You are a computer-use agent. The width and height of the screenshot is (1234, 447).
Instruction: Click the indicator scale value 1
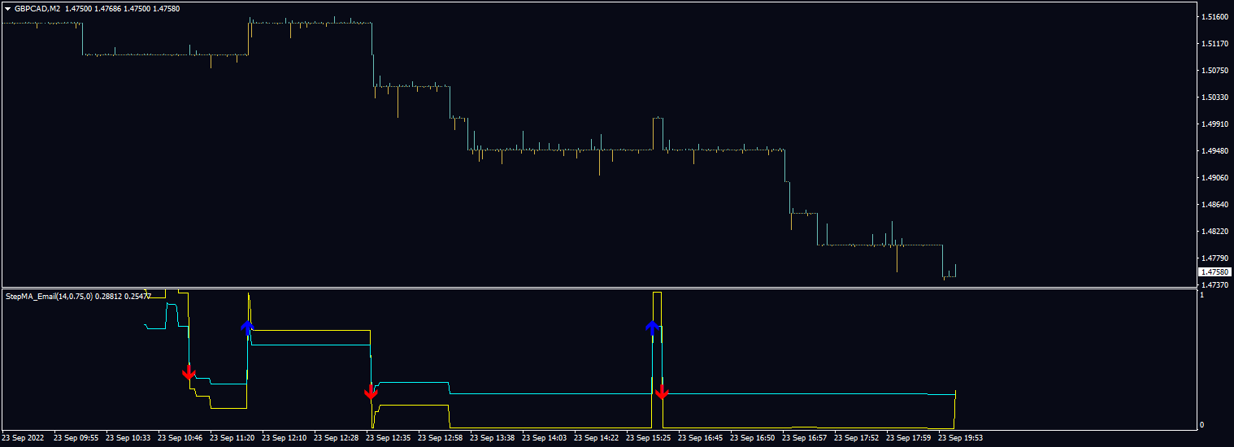1203,294
